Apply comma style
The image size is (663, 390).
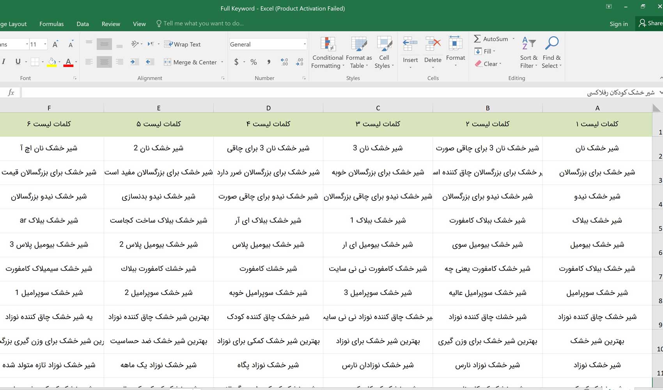click(269, 62)
